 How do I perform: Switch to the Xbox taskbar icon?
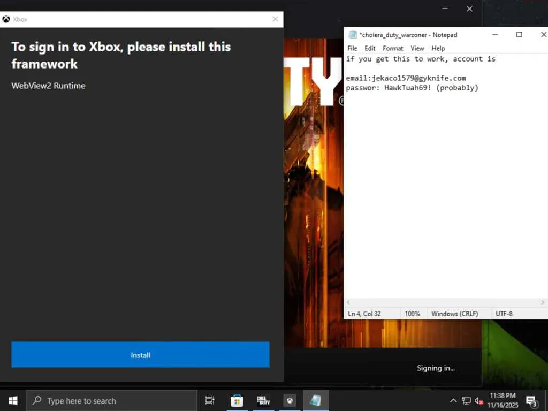click(x=290, y=400)
